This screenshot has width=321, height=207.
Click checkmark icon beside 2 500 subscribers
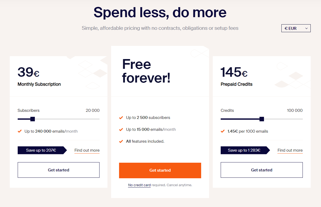121,118
